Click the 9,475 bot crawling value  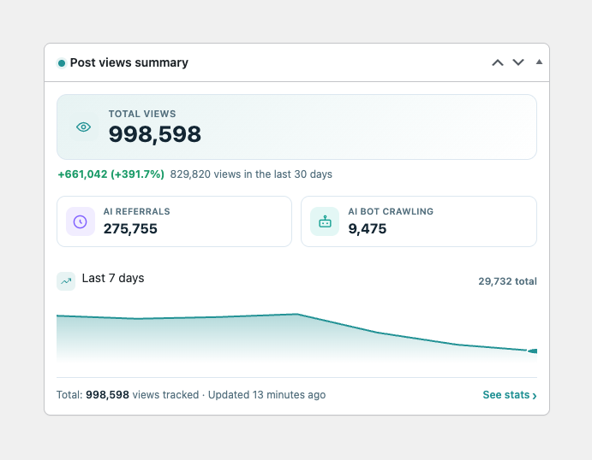tap(368, 228)
